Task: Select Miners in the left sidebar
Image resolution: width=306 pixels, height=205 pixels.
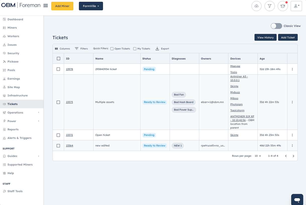Action: tap(13, 28)
